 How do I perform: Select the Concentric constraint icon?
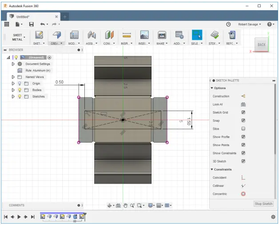(x=243, y=194)
